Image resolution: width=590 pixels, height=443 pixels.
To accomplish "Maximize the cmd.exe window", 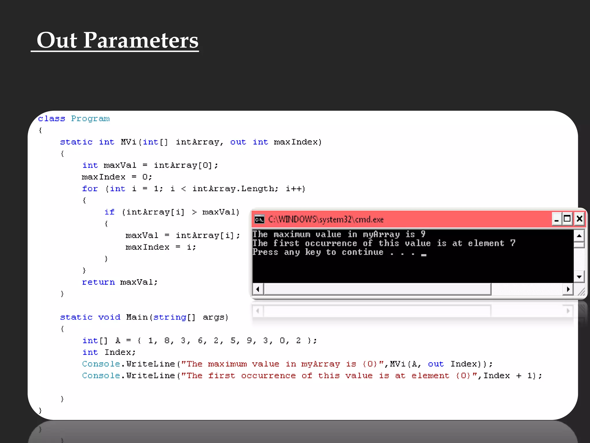I will click(567, 219).
